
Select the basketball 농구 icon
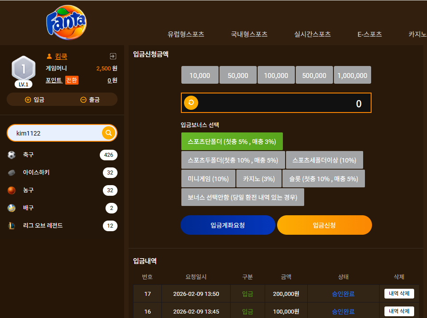(12, 190)
